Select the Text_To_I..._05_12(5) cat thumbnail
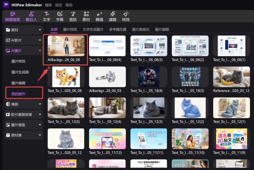This screenshot has height=170, width=254. [x=66, y=108]
